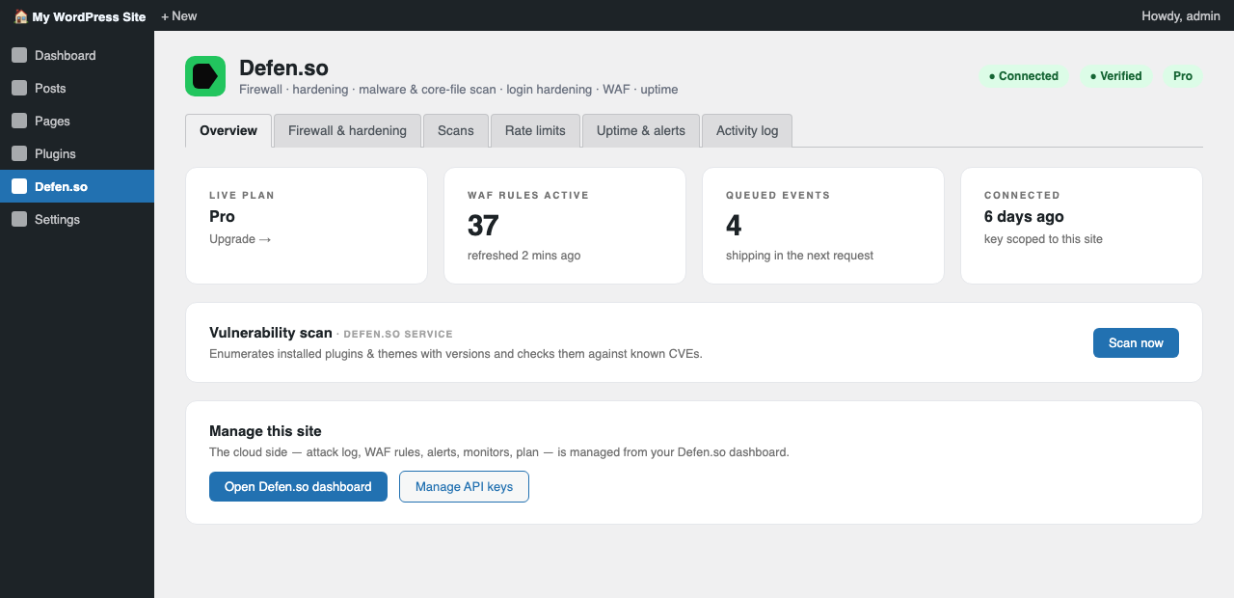Click the Live Plan 'Pro' value
Viewport: 1234px width, 598px height.
222,217
